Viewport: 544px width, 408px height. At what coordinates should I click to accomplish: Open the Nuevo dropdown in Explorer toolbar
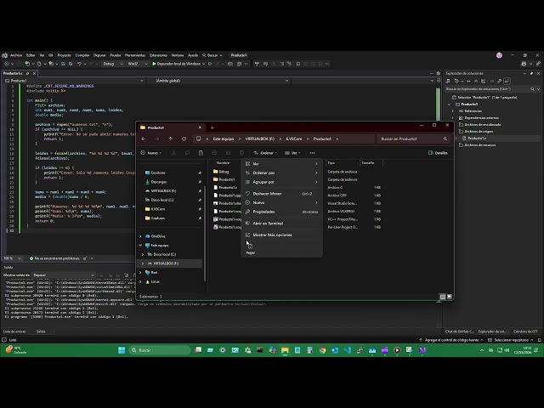(151, 153)
